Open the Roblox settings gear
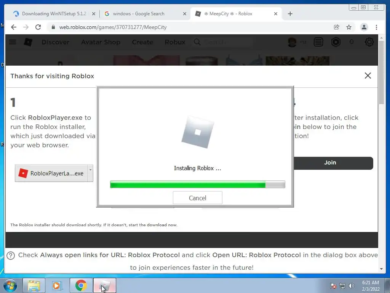The height and width of the screenshot is (293, 390). tap(369, 42)
